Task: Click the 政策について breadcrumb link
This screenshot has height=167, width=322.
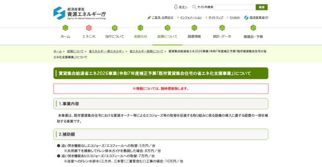Action: 75,51
